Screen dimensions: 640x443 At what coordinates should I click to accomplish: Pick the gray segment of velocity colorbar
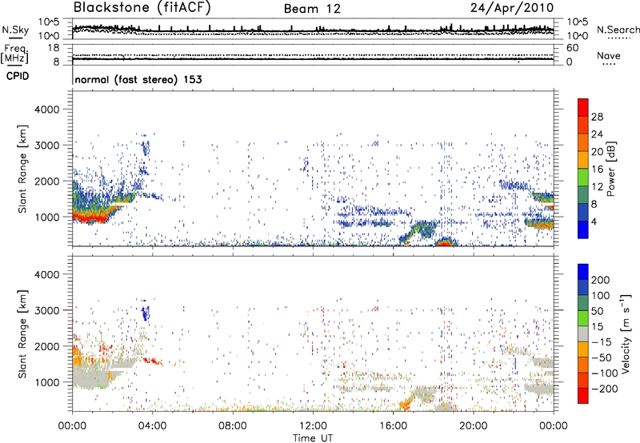(583, 333)
